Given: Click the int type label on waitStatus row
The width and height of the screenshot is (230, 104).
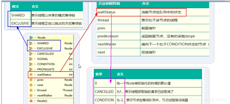Looking at the screenshot, I should (71, 75).
